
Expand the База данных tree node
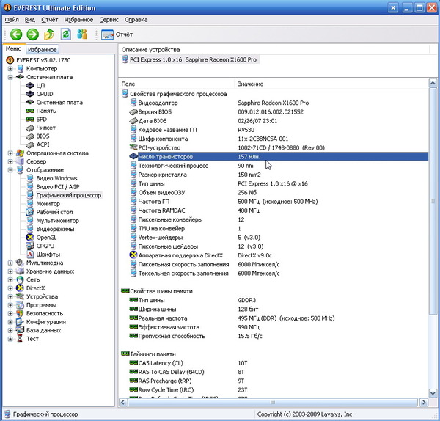10,330
